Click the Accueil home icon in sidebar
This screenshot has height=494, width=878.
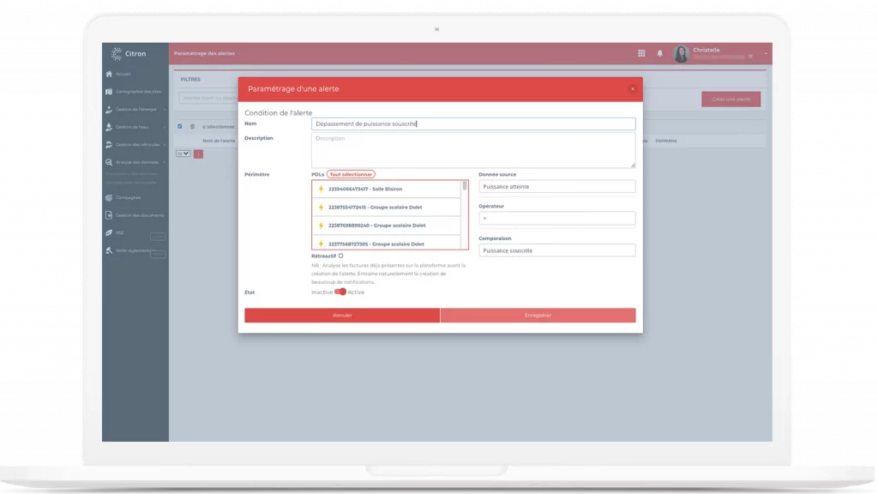(109, 74)
